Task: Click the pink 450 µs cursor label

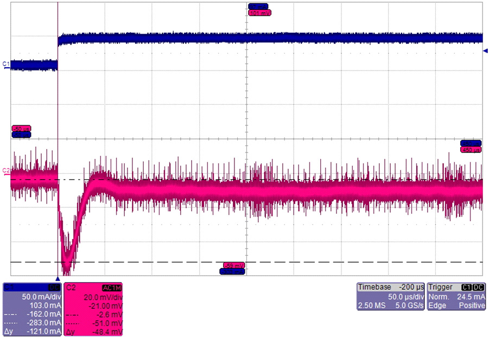Action: click(470, 149)
